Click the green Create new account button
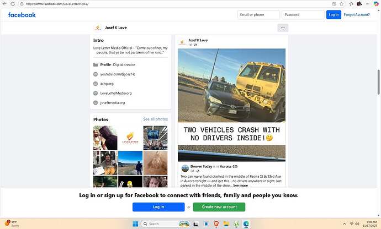 click(219, 207)
